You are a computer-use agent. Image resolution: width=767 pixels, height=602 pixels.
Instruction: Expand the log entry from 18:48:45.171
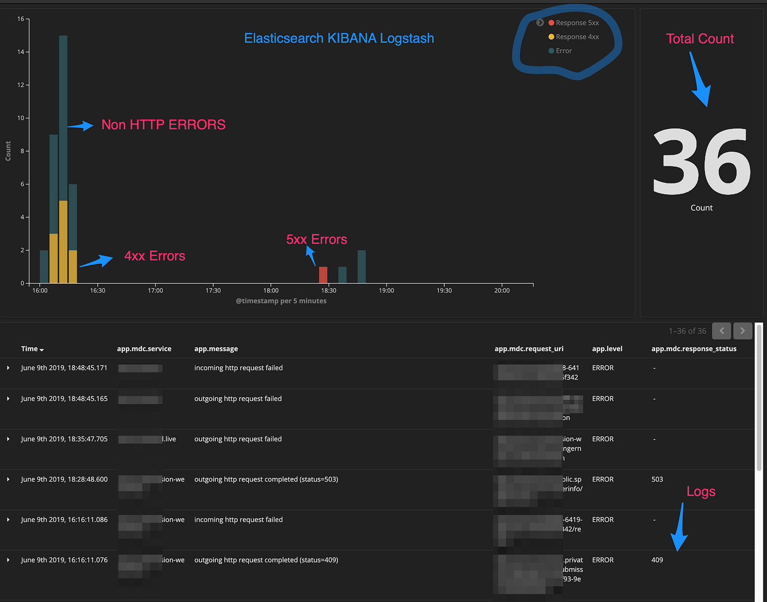(8, 368)
